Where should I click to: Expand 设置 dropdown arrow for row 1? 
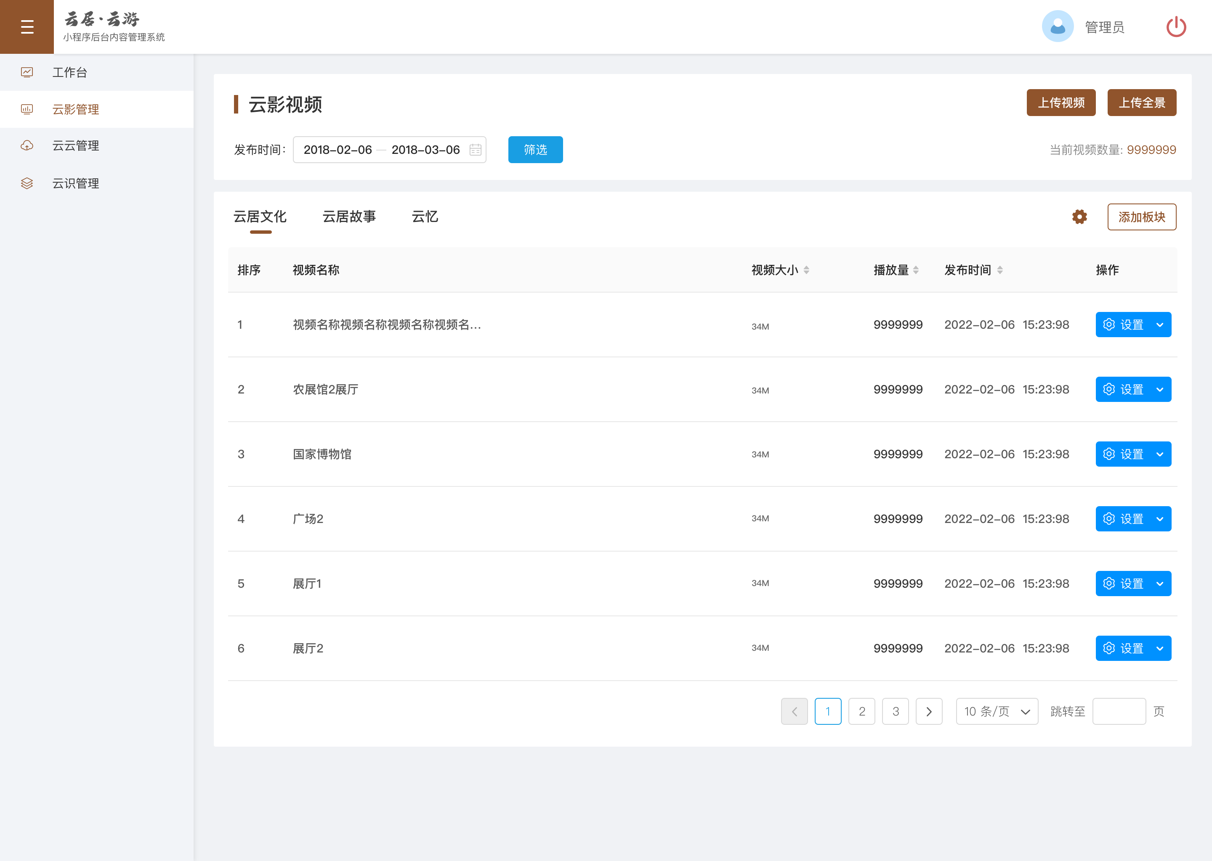[x=1160, y=325]
